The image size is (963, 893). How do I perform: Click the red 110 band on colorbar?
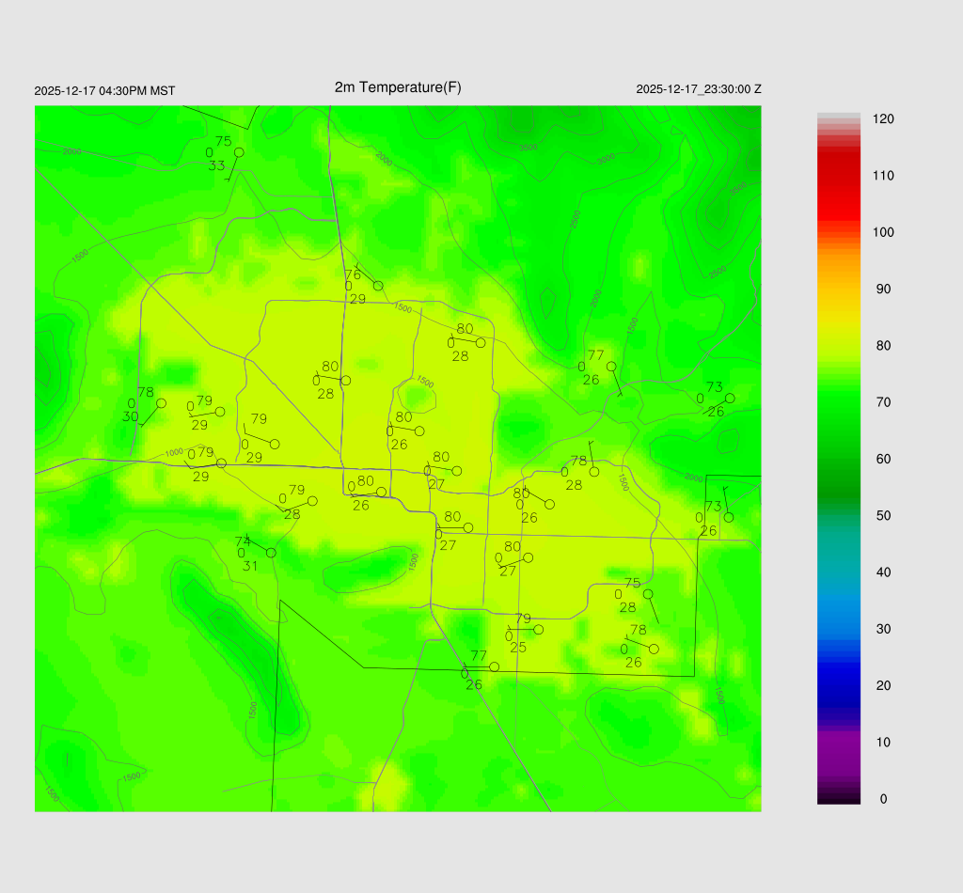point(839,176)
